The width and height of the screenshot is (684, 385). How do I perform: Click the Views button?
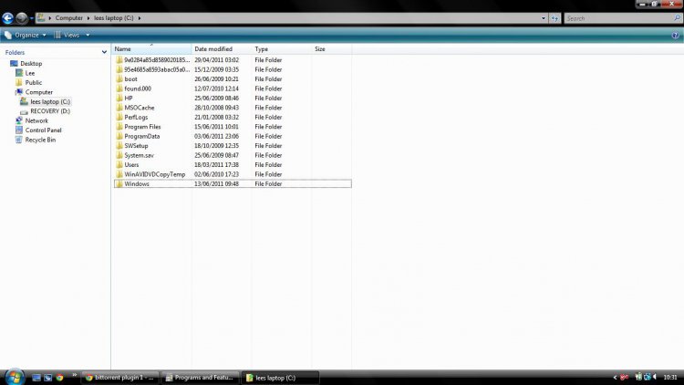point(67,35)
